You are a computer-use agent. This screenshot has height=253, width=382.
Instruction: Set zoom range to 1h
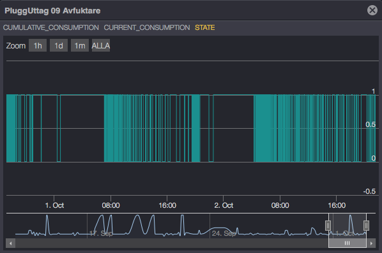pyautogui.click(x=38, y=45)
